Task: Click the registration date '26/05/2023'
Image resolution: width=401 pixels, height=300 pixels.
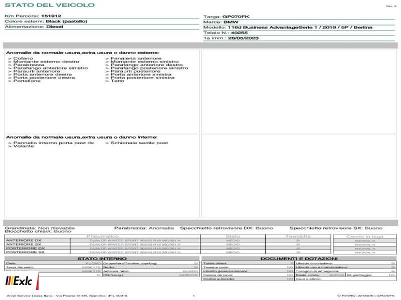Action: coord(243,38)
